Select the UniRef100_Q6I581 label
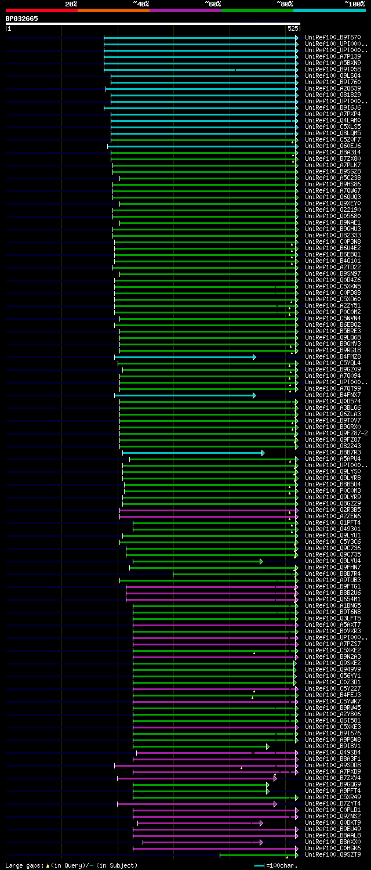Viewport: 371px width, 870px height. tap(333, 721)
